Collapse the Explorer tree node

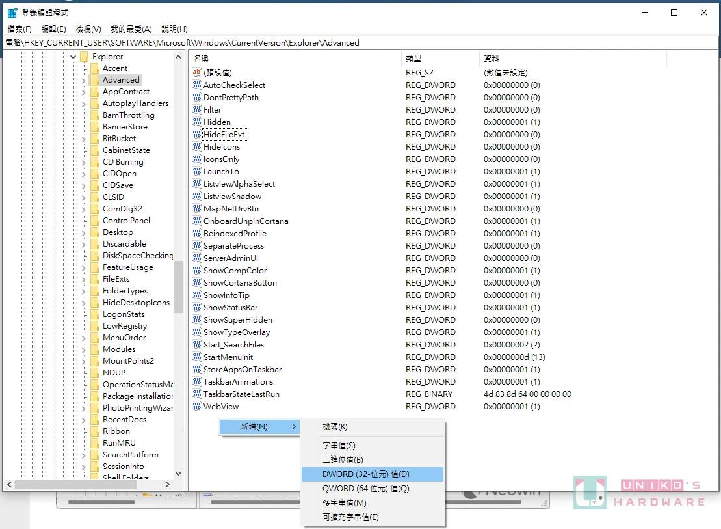[x=73, y=57]
